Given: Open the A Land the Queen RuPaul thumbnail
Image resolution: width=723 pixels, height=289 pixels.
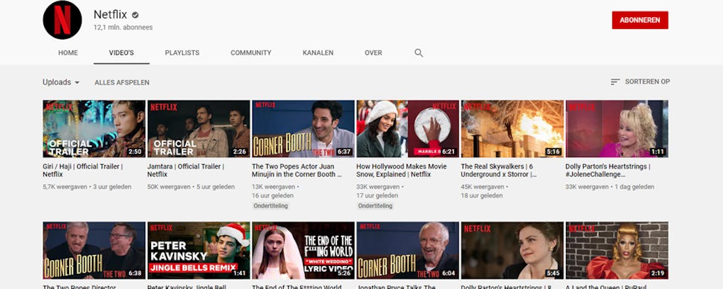Looking at the screenshot, I should (x=617, y=250).
